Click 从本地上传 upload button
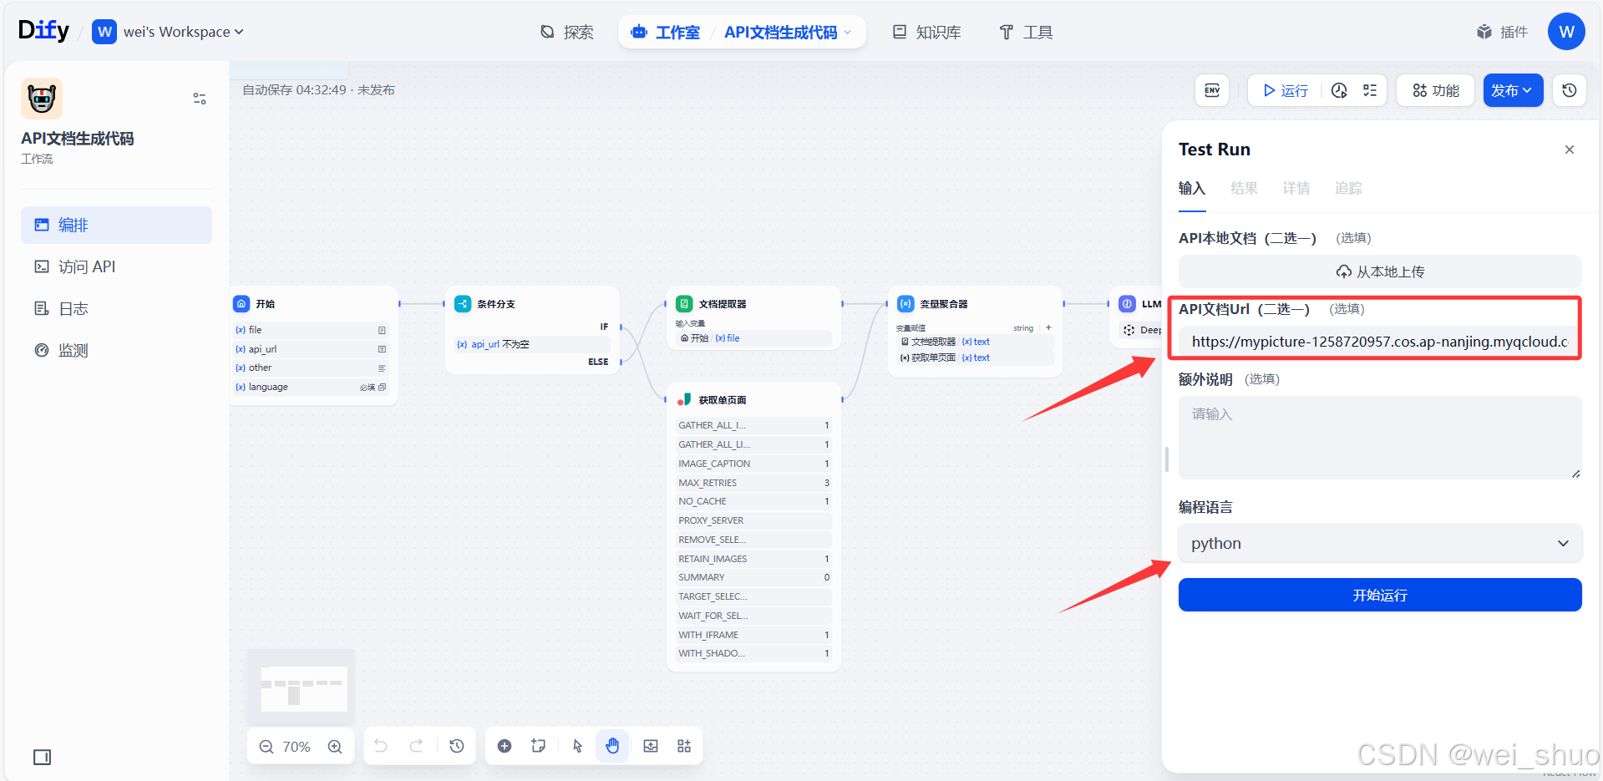 pos(1380,271)
